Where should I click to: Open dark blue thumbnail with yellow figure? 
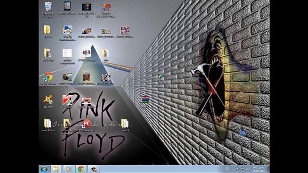[x=87, y=10]
